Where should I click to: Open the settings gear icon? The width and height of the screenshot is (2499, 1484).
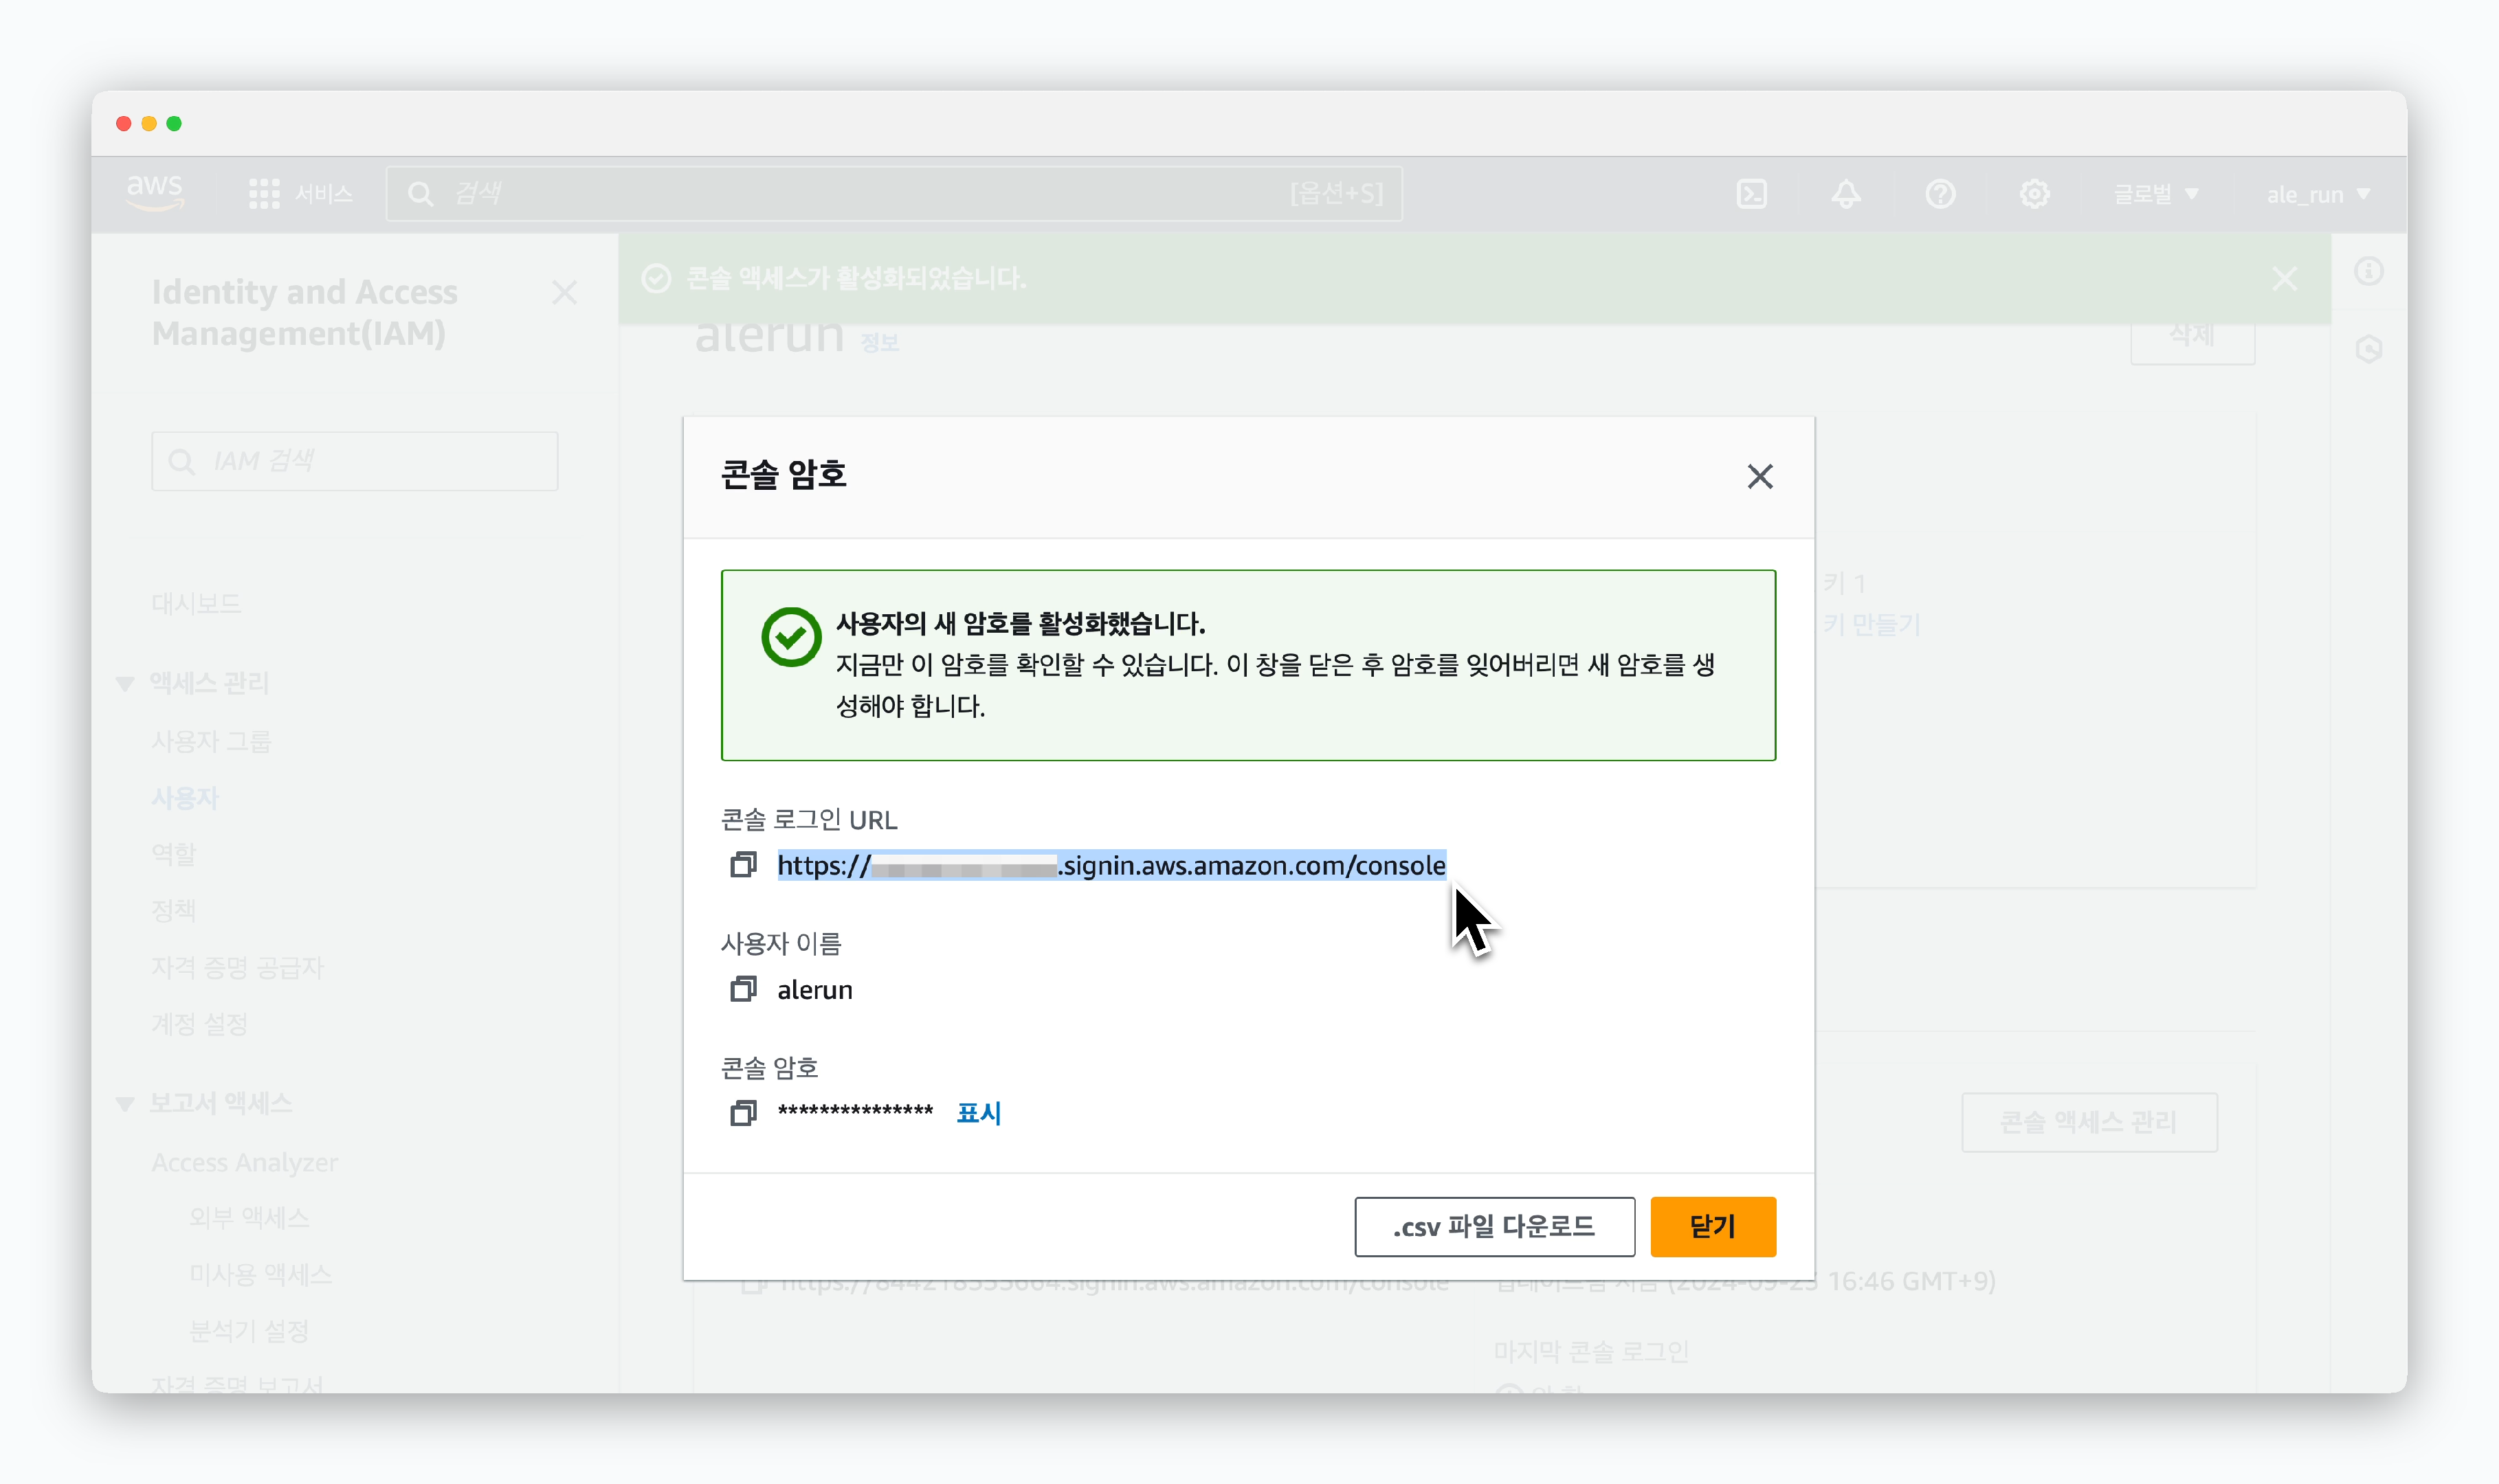coord(2034,194)
